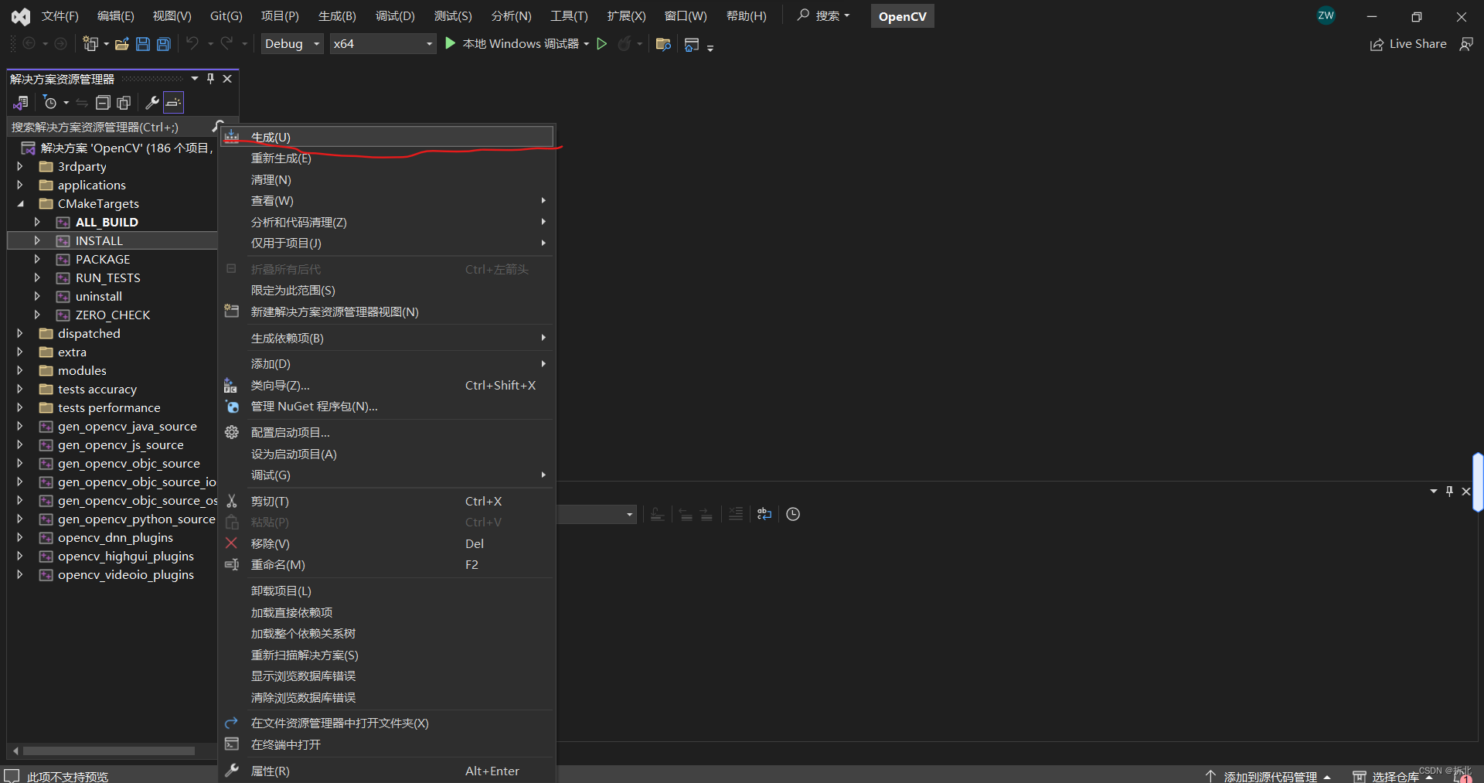The width and height of the screenshot is (1484, 783).
Task: Click the pending changes filter clock icon
Action: tap(50, 102)
